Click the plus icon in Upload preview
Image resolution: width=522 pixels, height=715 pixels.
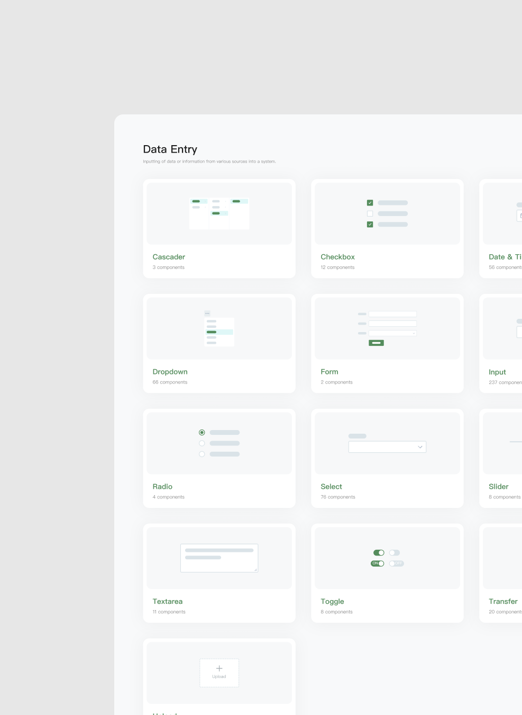tap(219, 668)
